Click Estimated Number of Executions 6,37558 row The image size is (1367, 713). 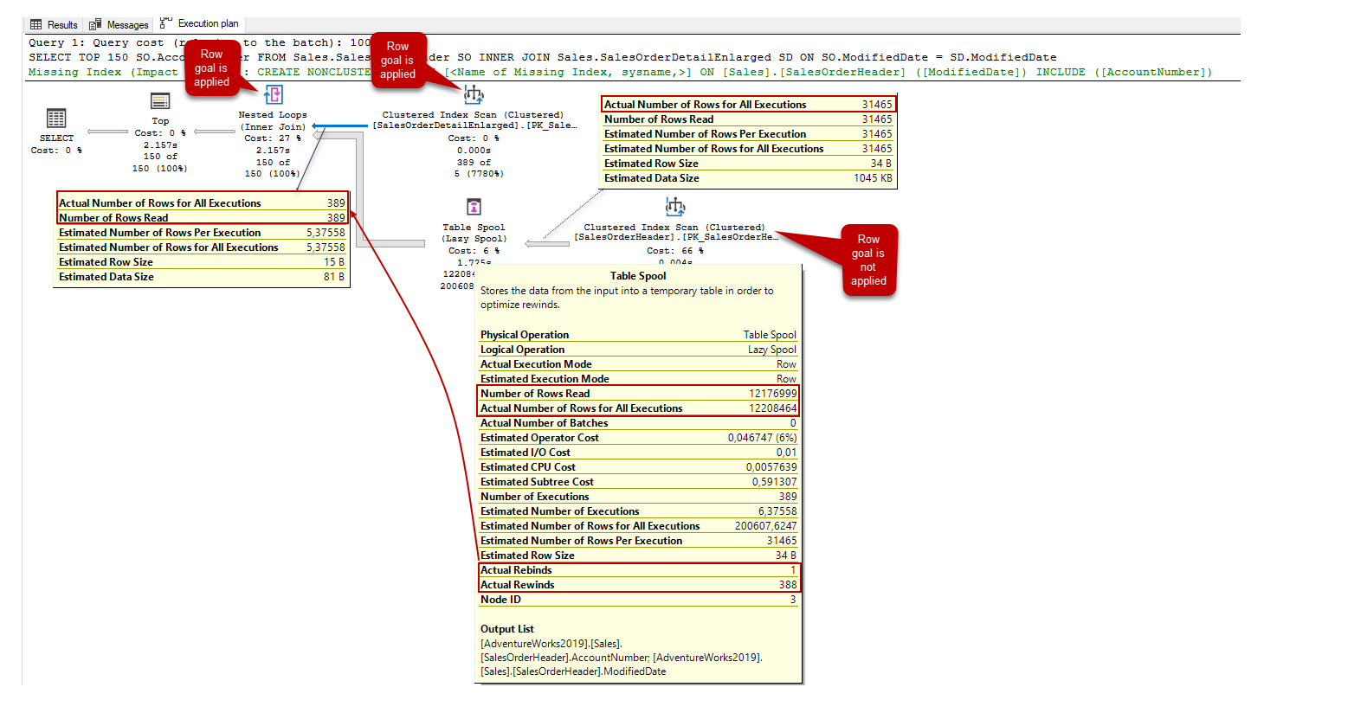coord(638,511)
